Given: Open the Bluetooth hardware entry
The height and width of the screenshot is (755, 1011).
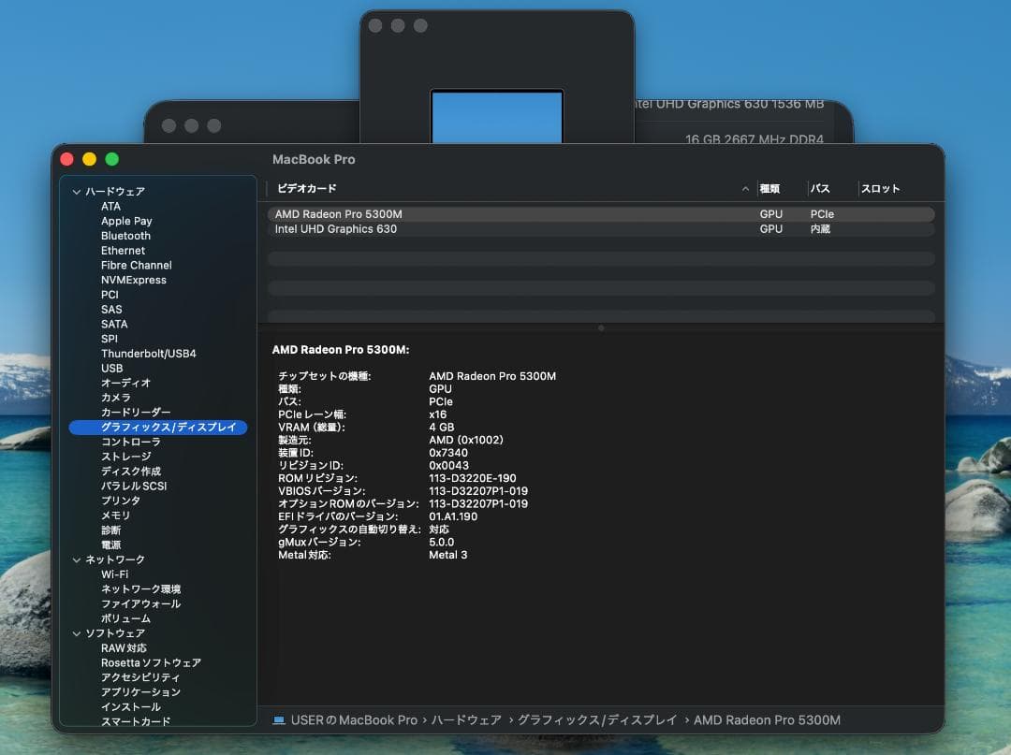Looking at the screenshot, I should click(125, 236).
